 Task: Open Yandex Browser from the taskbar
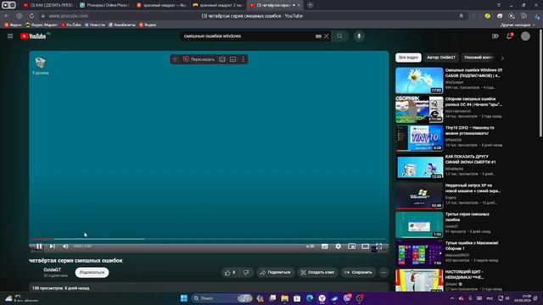click(x=322, y=298)
